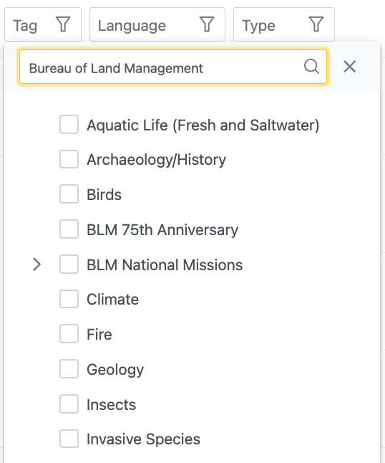Close the search panel with X icon
Image resolution: width=385 pixels, height=463 pixels.
[x=350, y=67]
